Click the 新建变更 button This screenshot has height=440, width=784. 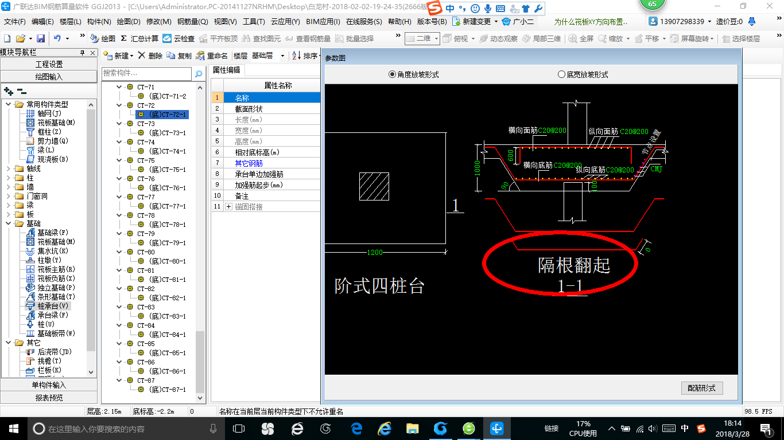pyautogui.click(x=475, y=21)
